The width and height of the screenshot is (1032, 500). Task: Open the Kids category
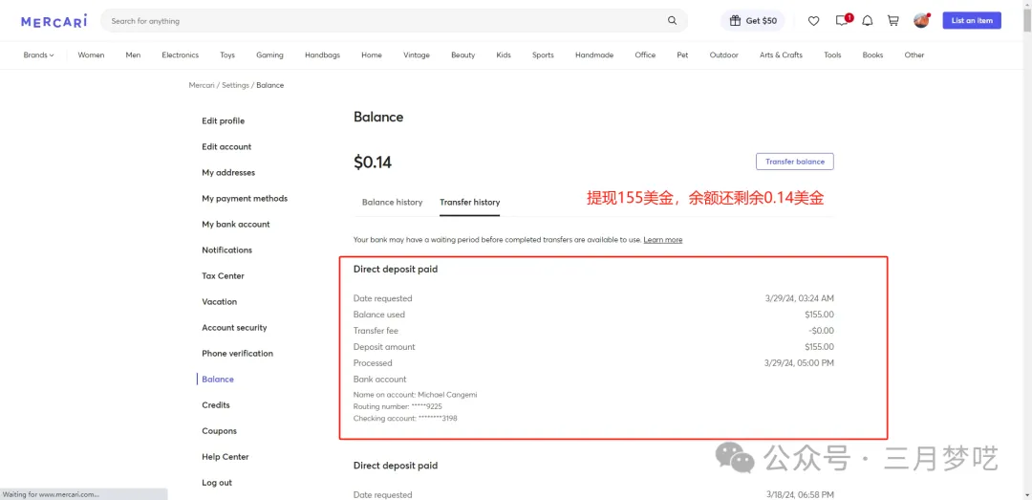coord(504,55)
